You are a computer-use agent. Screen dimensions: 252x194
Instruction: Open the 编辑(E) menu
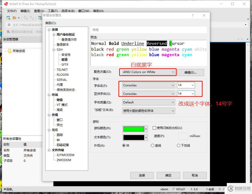[25, 11]
